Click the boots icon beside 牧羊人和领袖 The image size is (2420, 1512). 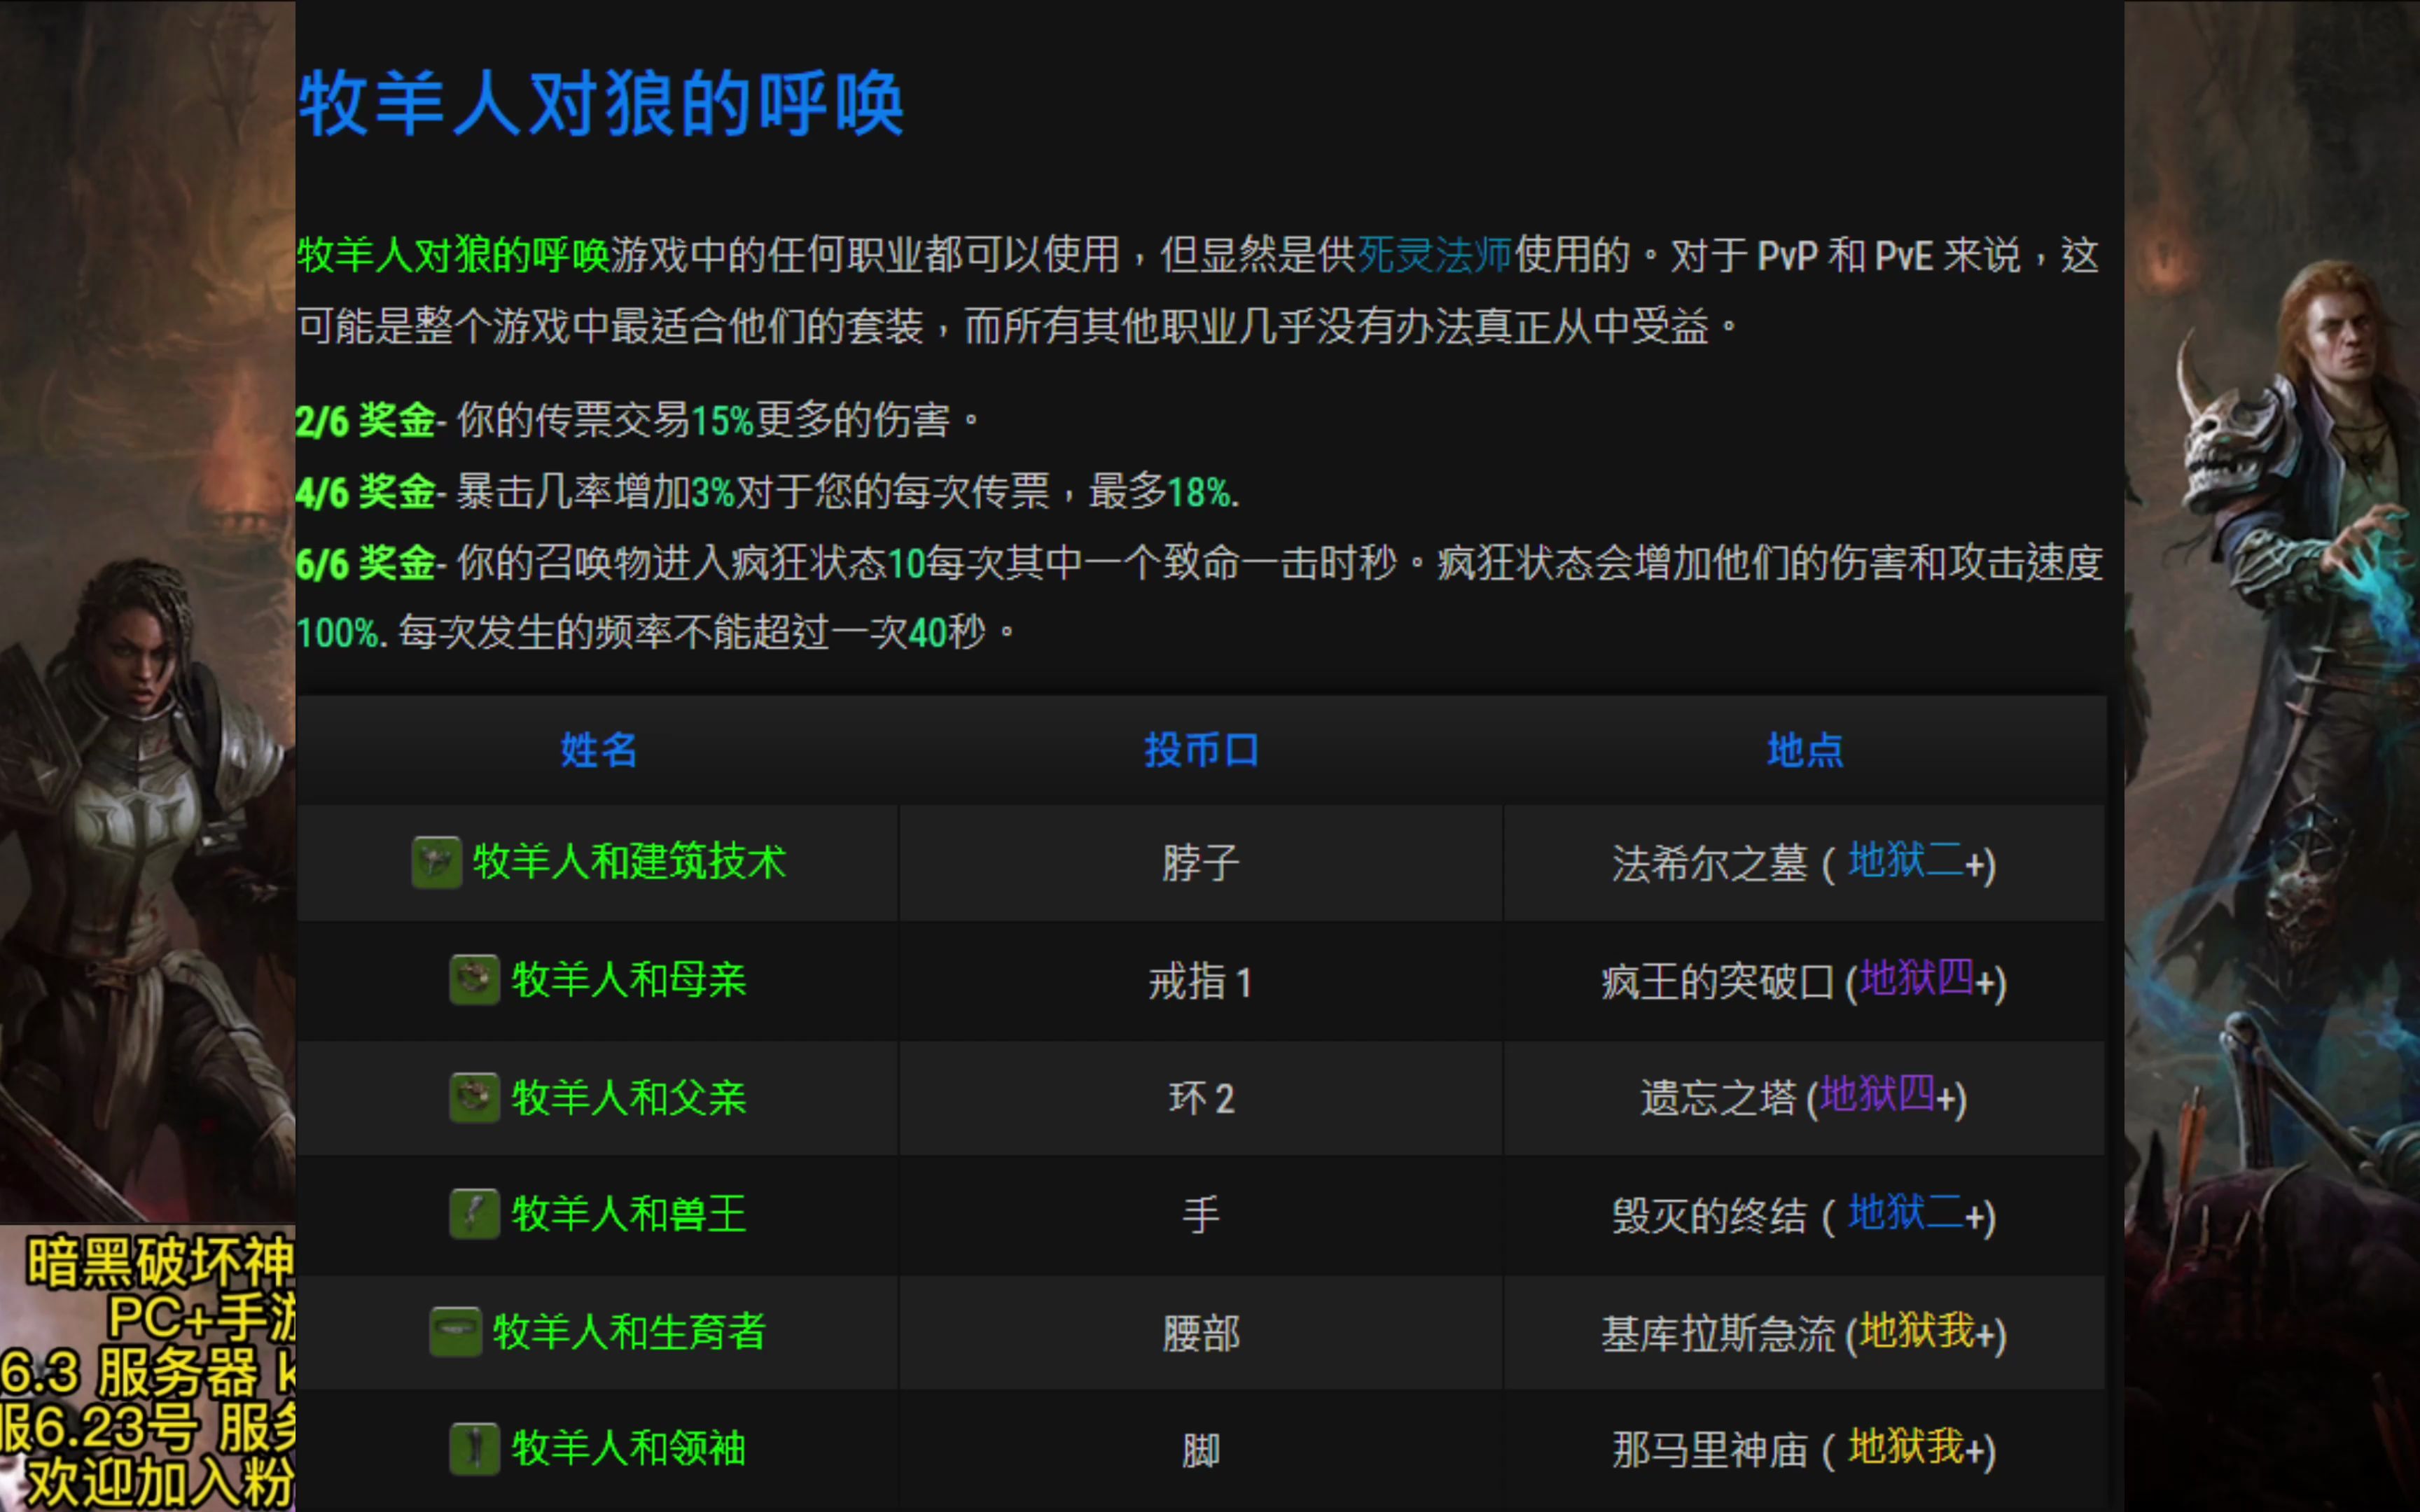[x=474, y=1449]
